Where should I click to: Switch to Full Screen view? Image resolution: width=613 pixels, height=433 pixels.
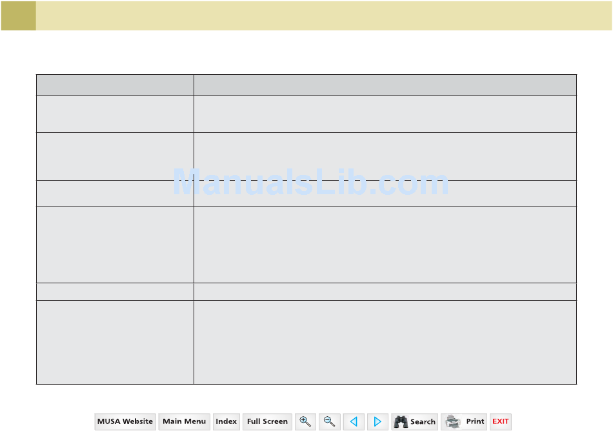(267, 421)
